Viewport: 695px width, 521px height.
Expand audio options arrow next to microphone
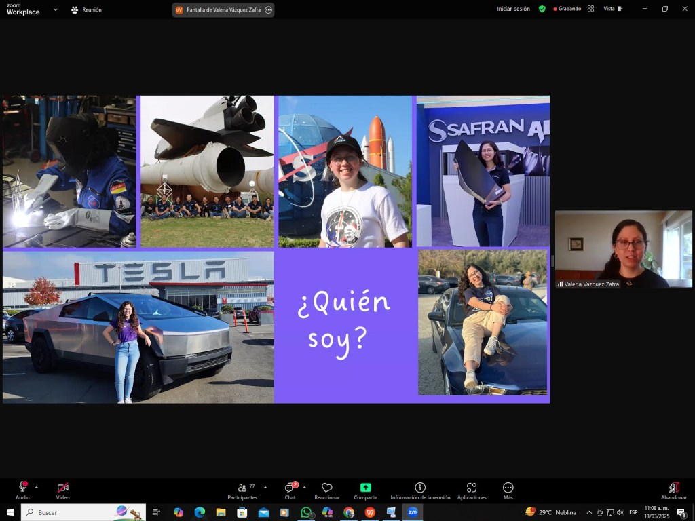click(x=37, y=487)
